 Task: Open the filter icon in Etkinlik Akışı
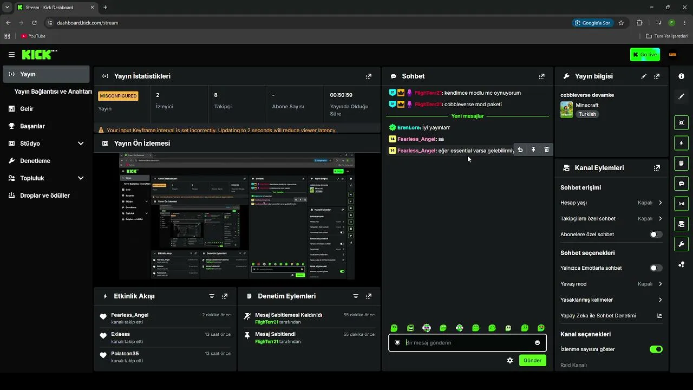pos(212,296)
